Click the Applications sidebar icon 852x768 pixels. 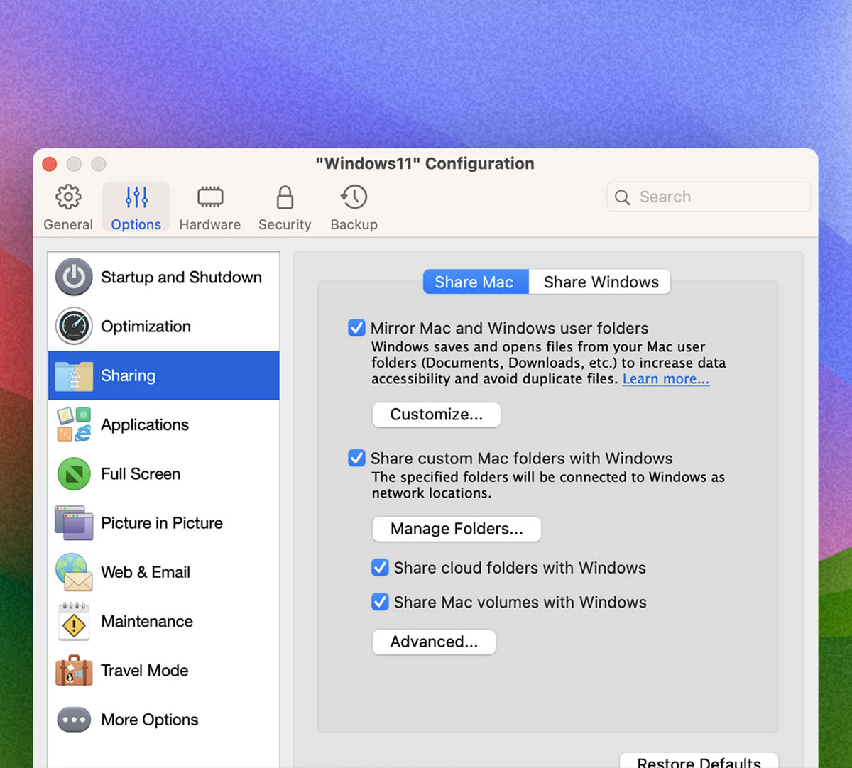coord(74,424)
